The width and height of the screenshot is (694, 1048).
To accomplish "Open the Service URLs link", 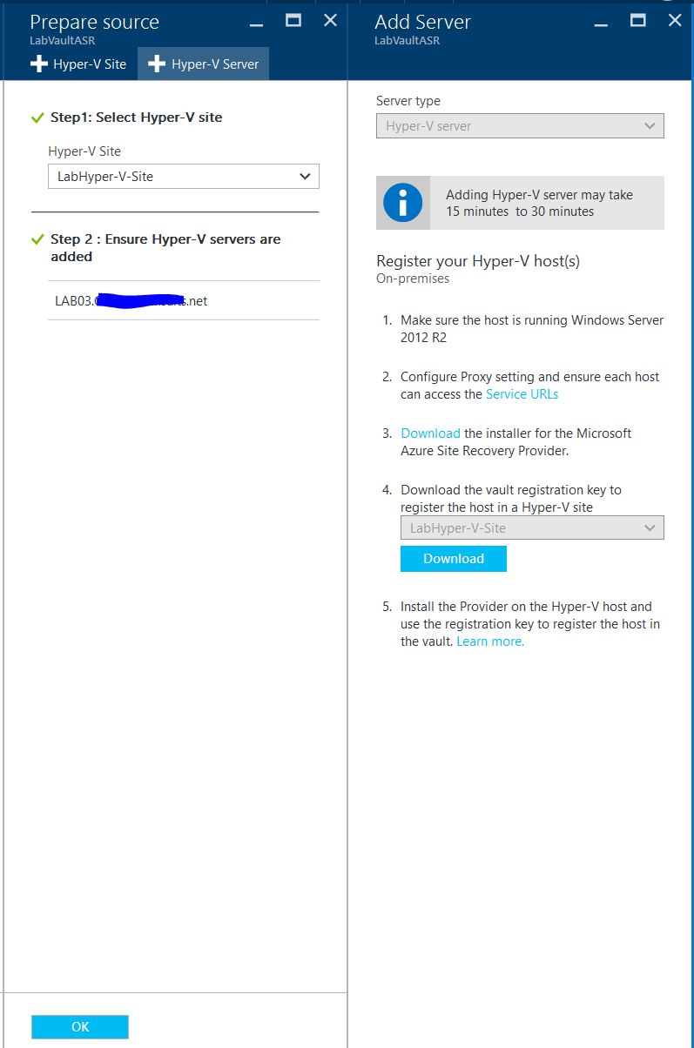I will coord(522,394).
